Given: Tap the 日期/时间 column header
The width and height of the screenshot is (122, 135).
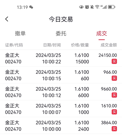Looking at the screenshot, I should tap(52, 45).
